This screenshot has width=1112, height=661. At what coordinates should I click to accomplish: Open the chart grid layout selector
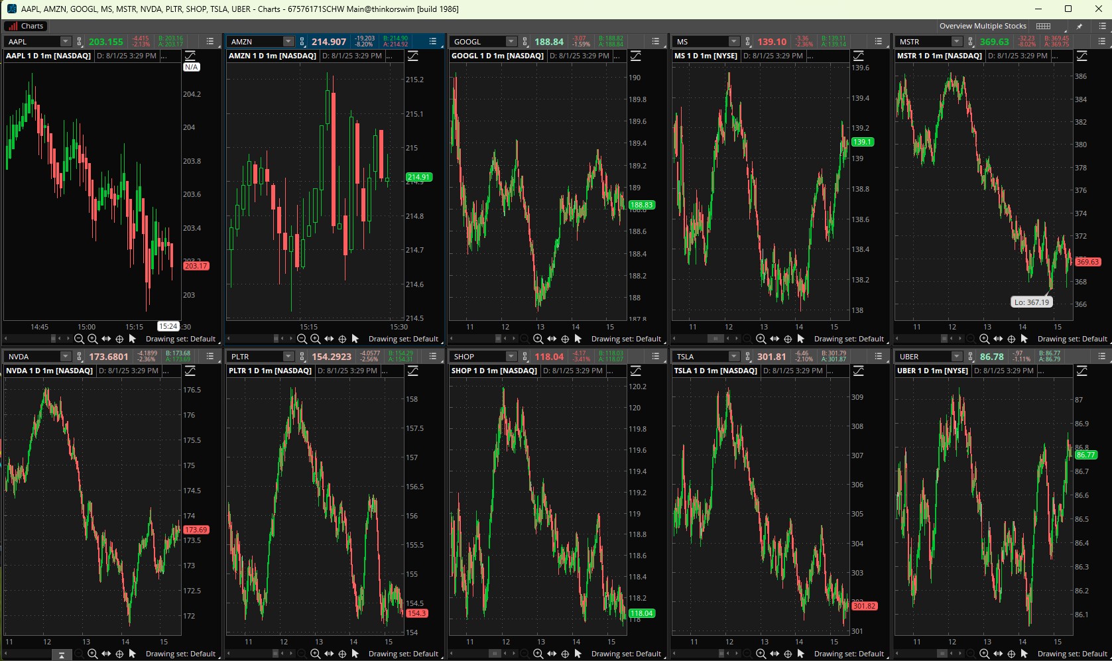(1043, 26)
